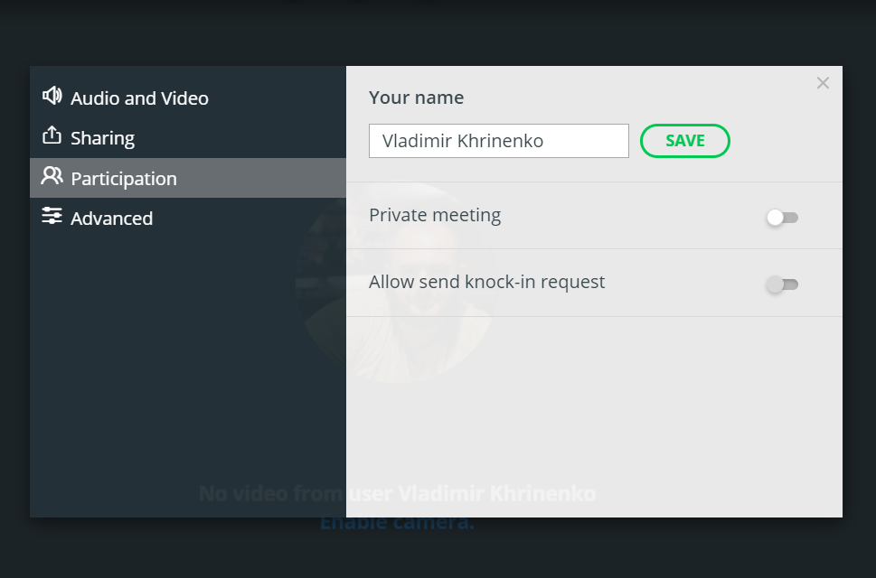Click the 'Enable camera.' link behind dialog
Screen dimensions: 876x578
click(x=397, y=523)
